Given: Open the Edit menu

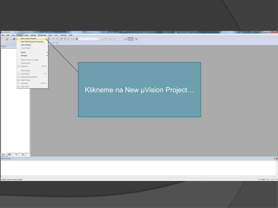Looking at the screenshot, I should (x=8, y=35).
